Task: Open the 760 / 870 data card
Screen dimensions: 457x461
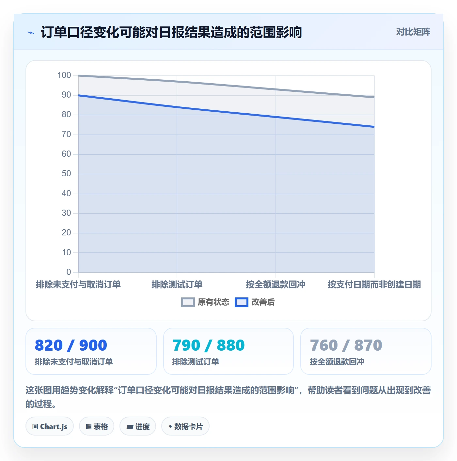Action: [x=366, y=351]
